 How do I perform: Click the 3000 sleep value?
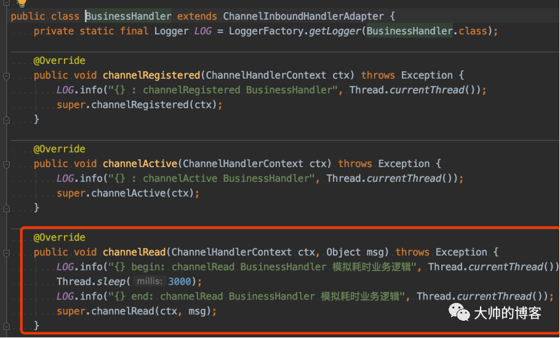180,281
